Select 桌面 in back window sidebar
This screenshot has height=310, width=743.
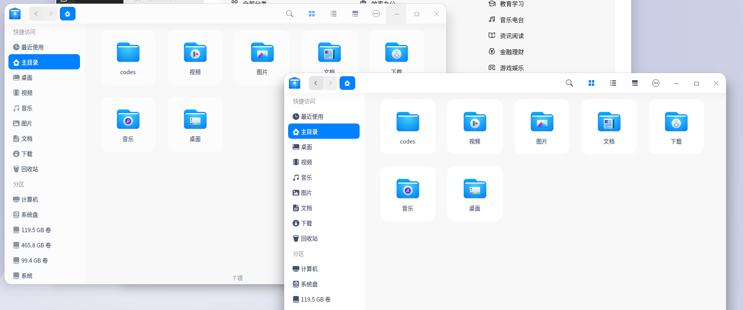point(44,77)
